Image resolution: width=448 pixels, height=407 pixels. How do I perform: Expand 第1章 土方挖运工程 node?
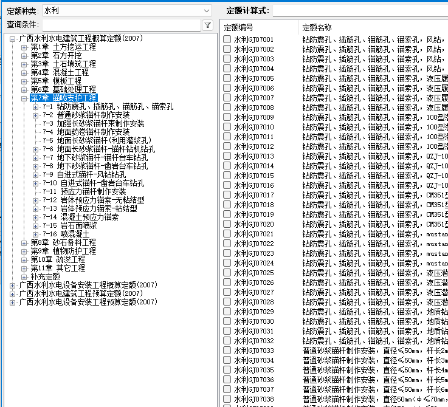pos(24,47)
